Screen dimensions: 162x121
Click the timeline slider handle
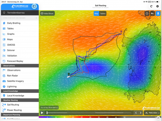point(47,113)
